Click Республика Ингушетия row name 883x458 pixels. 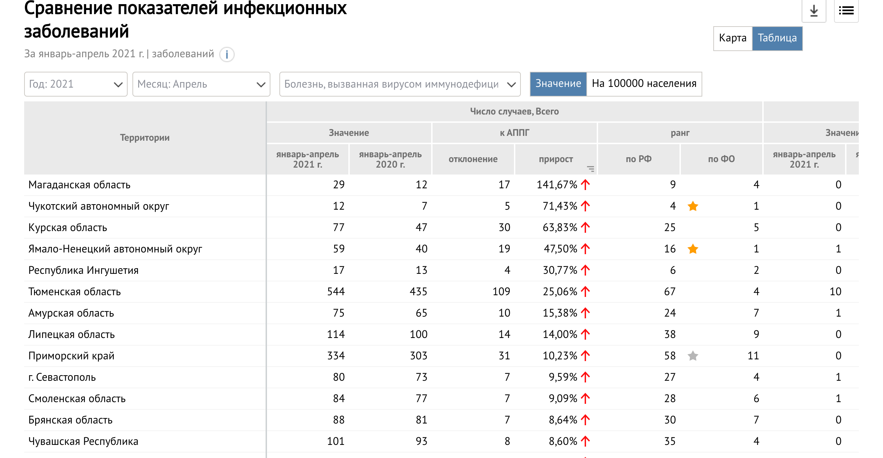[83, 270]
